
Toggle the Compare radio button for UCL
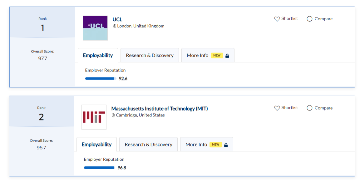(309, 19)
